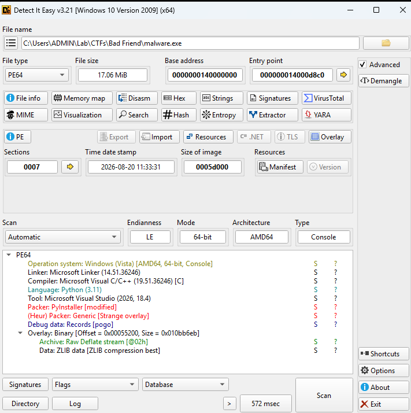Jump to entry point arrow button

343,75
